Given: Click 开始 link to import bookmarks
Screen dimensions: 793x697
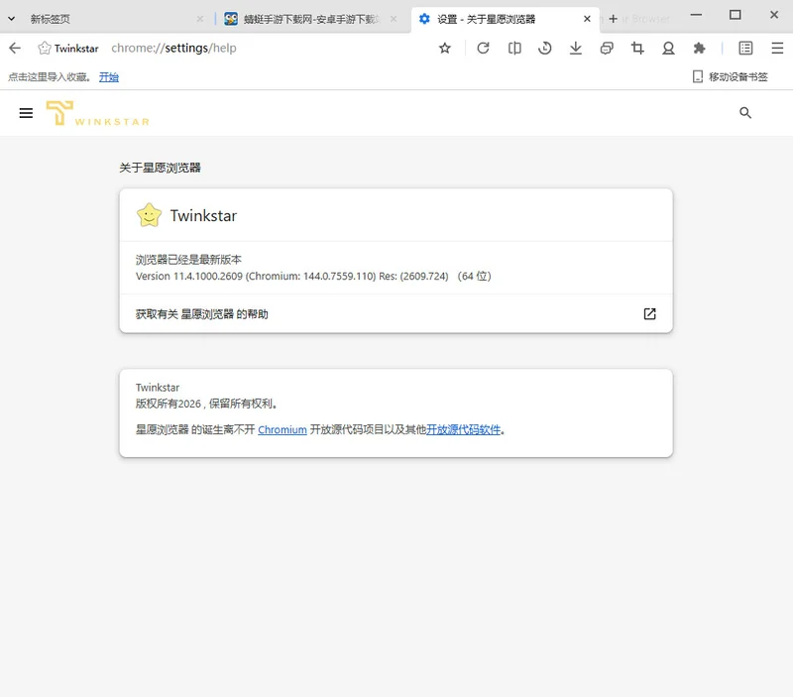Looking at the screenshot, I should 109,77.
